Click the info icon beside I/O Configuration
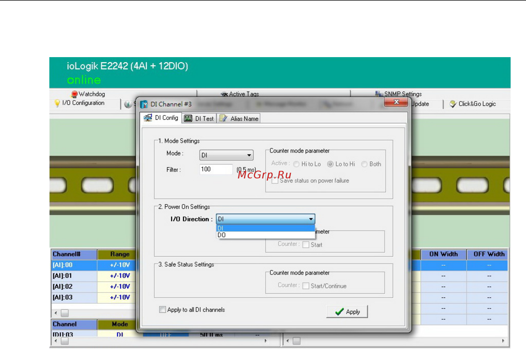 point(128,104)
